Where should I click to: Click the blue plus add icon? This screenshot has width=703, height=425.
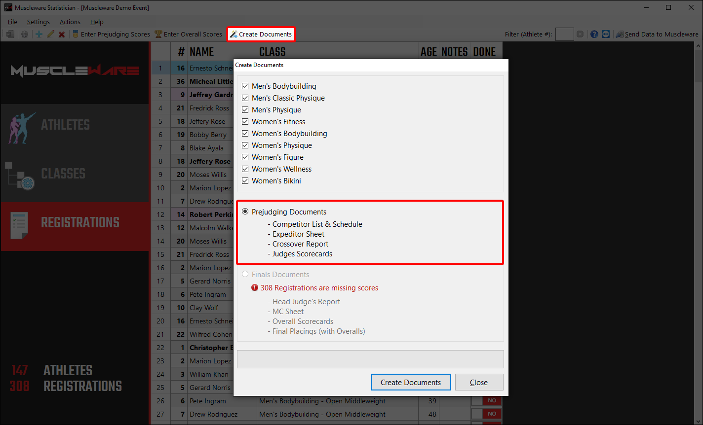point(39,34)
